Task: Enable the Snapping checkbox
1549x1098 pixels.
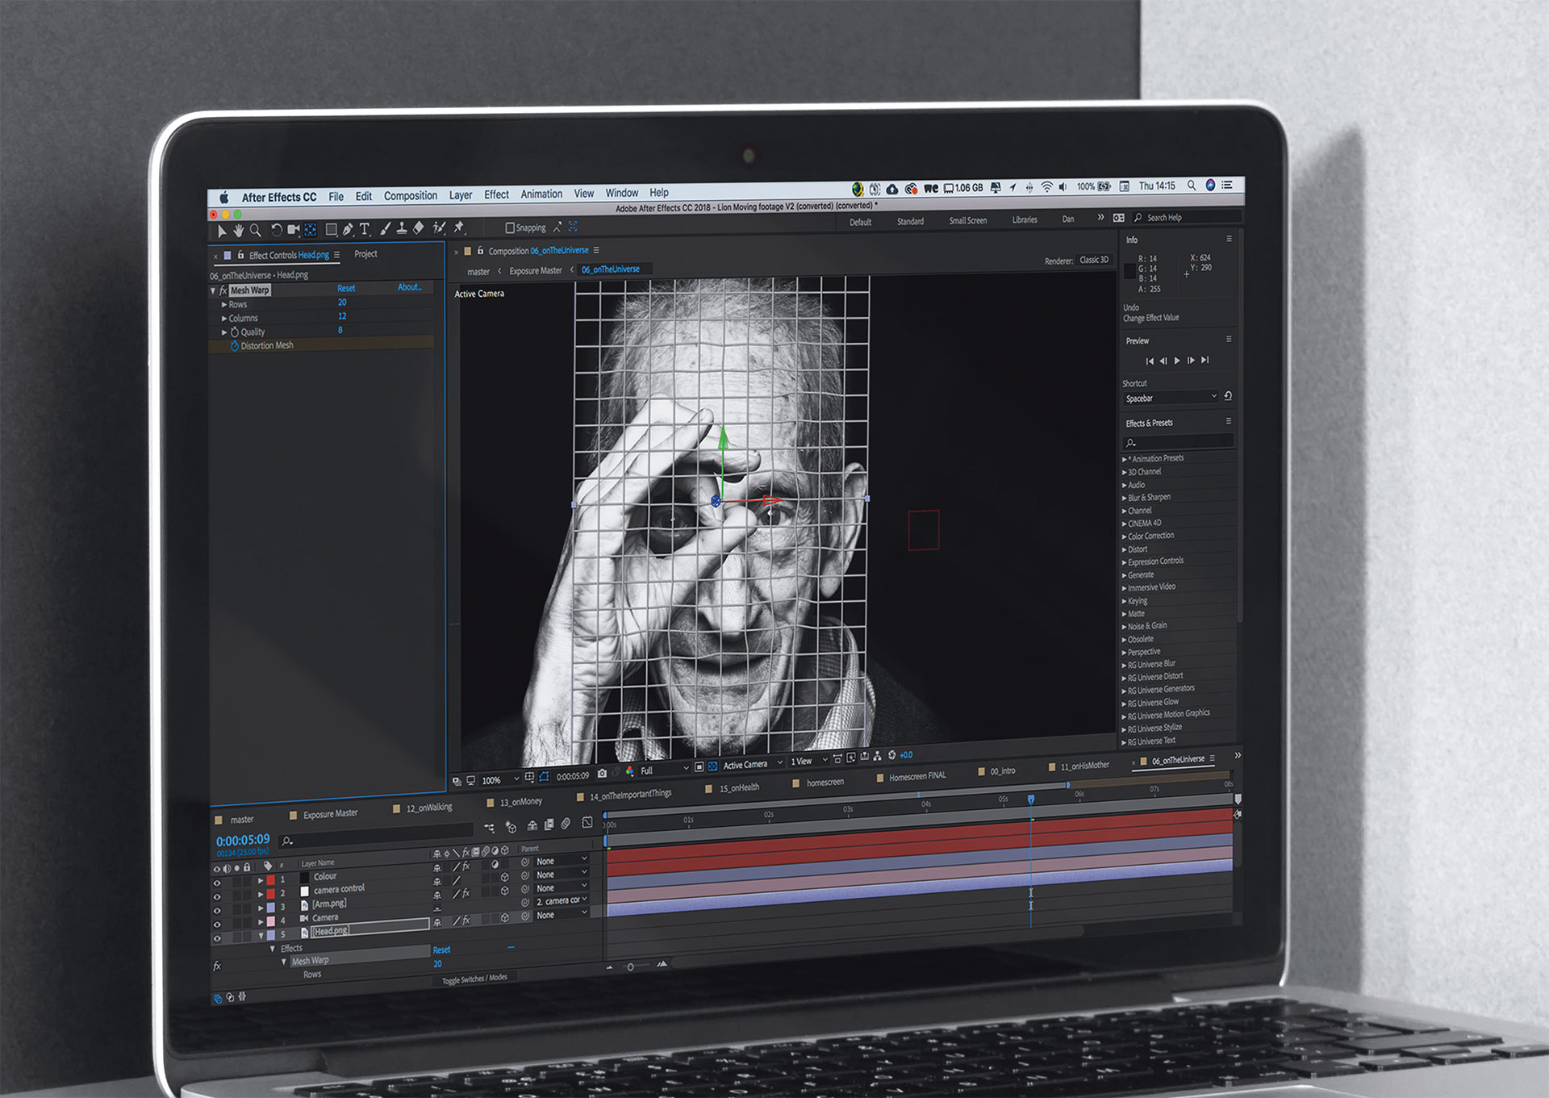Action: (x=510, y=228)
